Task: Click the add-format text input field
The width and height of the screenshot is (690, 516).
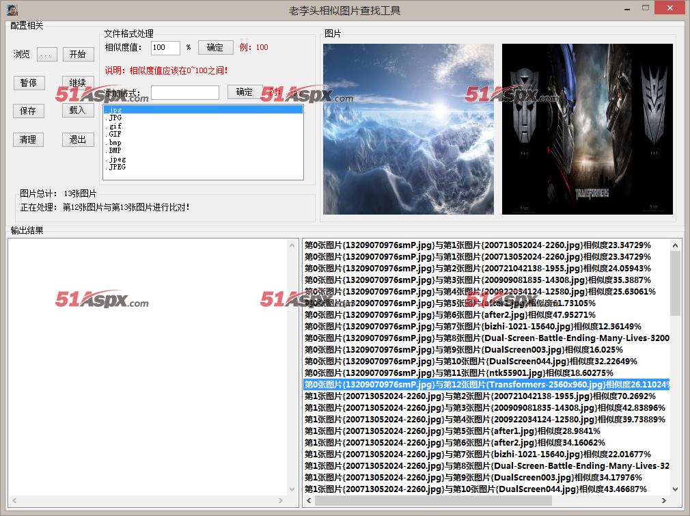Action: pos(184,92)
